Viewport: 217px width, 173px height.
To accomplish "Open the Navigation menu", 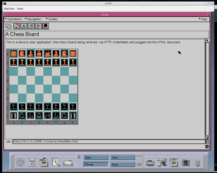I will pos(33,19).
